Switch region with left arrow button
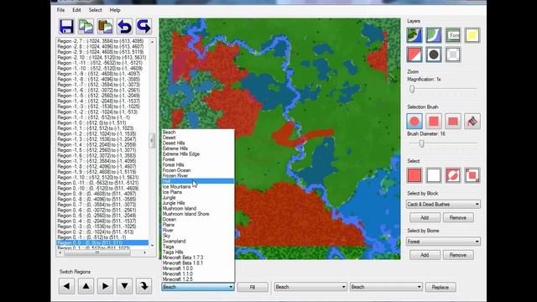 pyautogui.click(x=66, y=286)
